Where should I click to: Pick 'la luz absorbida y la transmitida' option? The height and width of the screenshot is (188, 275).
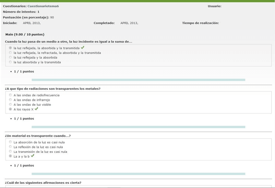point(10,62)
